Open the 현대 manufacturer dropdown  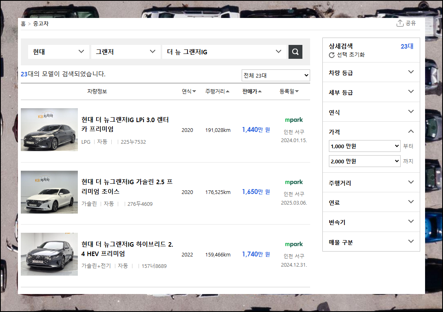(59, 52)
